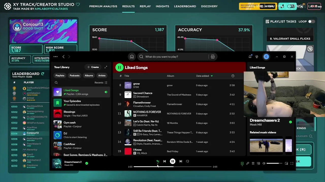Open Friend Activity icon

257,57
